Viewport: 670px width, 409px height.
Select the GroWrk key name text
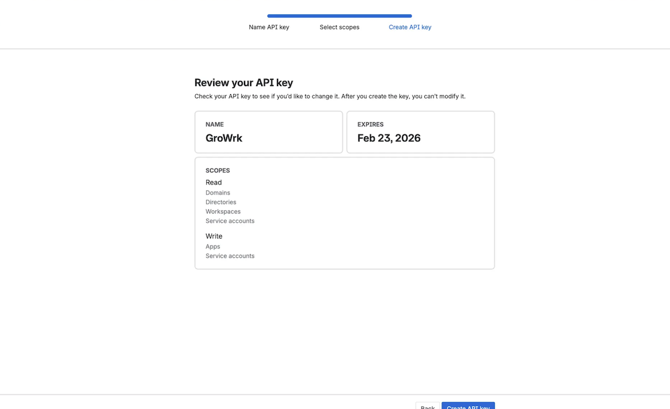point(223,138)
